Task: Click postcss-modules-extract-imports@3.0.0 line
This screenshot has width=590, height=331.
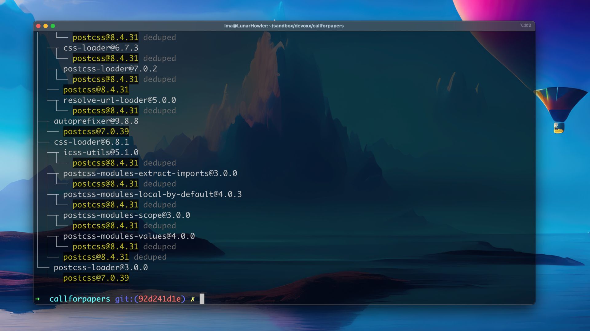Action: pyautogui.click(x=150, y=173)
